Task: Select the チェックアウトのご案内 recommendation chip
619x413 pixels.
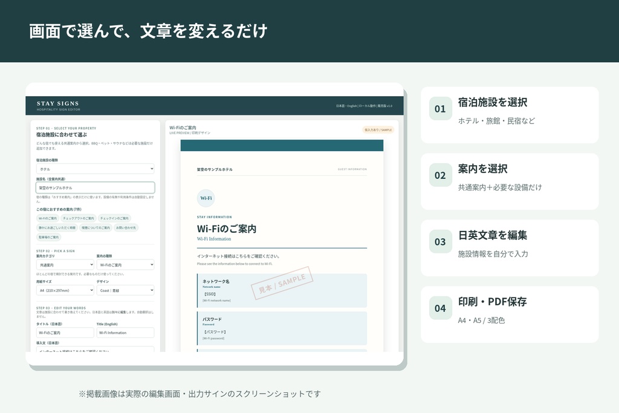Action: (x=79, y=218)
